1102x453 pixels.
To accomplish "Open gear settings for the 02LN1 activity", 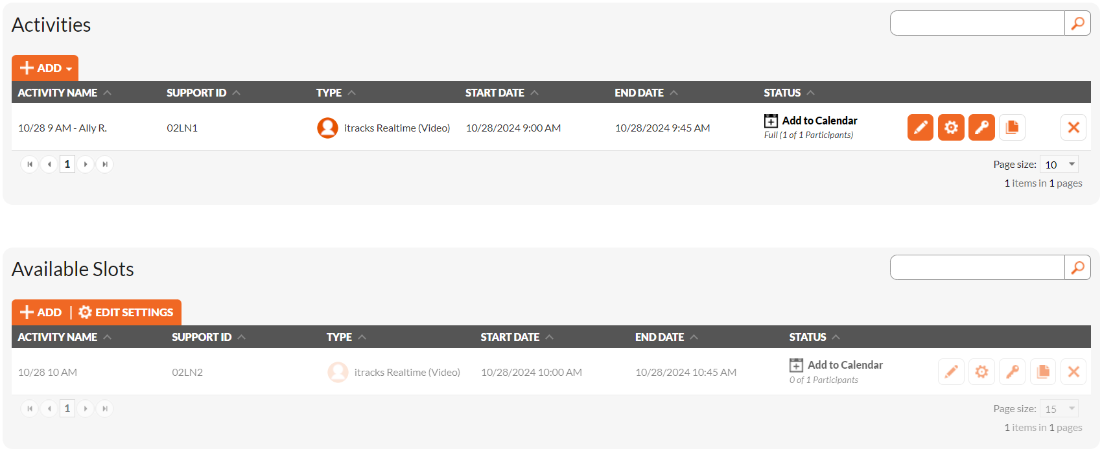I will (x=951, y=127).
